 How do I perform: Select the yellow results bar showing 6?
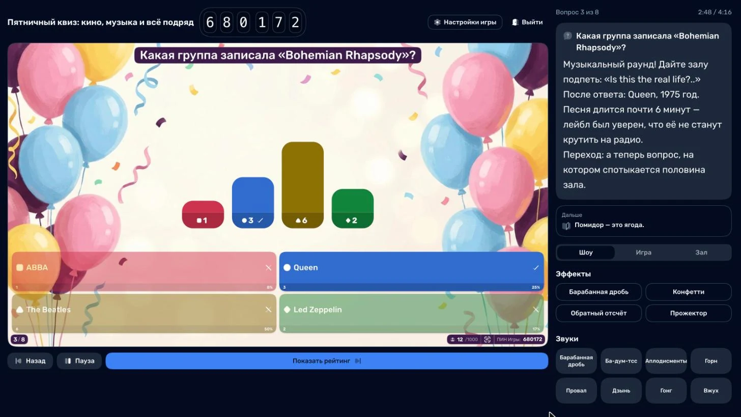pos(303,185)
